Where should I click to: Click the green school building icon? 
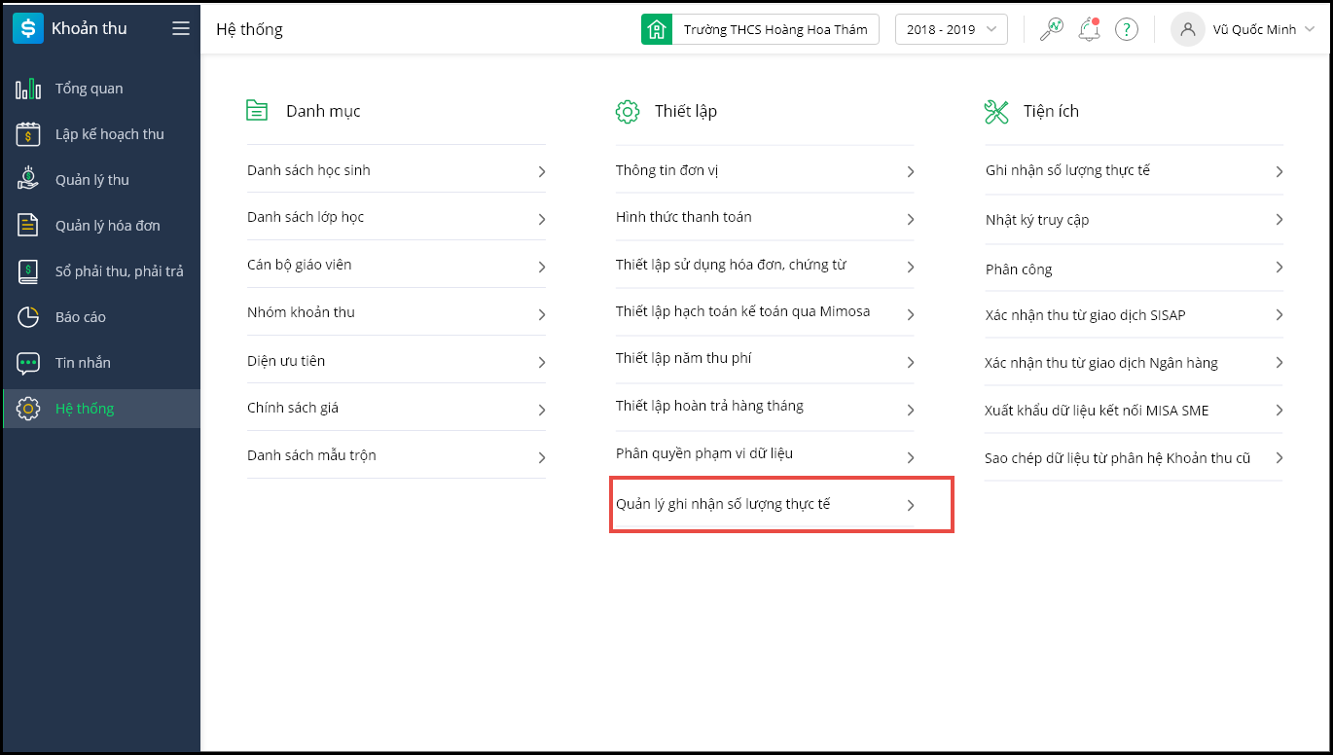coord(657,29)
